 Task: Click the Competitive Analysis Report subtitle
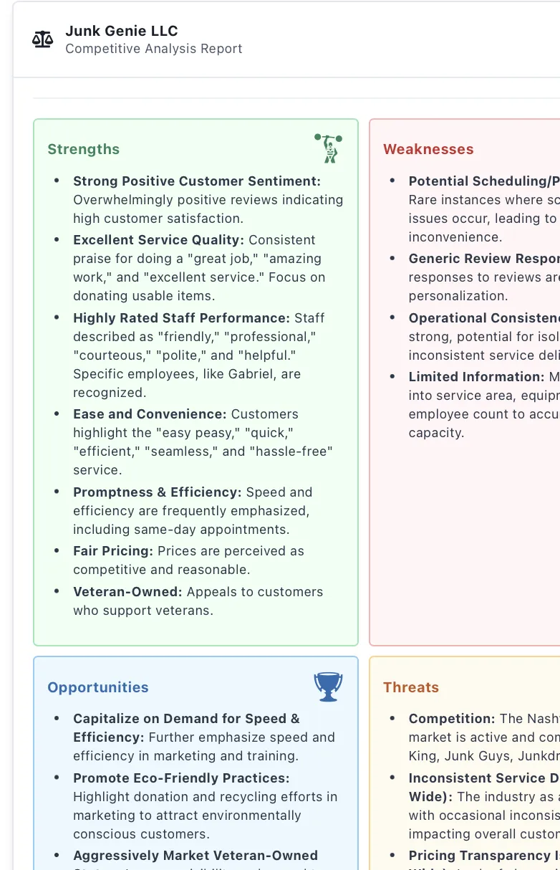[x=153, y=49]
